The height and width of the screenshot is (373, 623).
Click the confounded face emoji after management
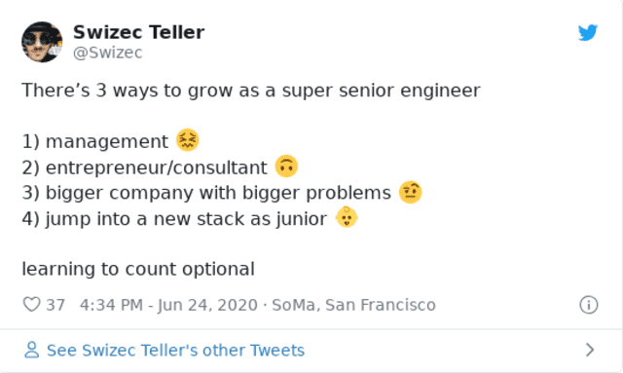click(188, 140)
